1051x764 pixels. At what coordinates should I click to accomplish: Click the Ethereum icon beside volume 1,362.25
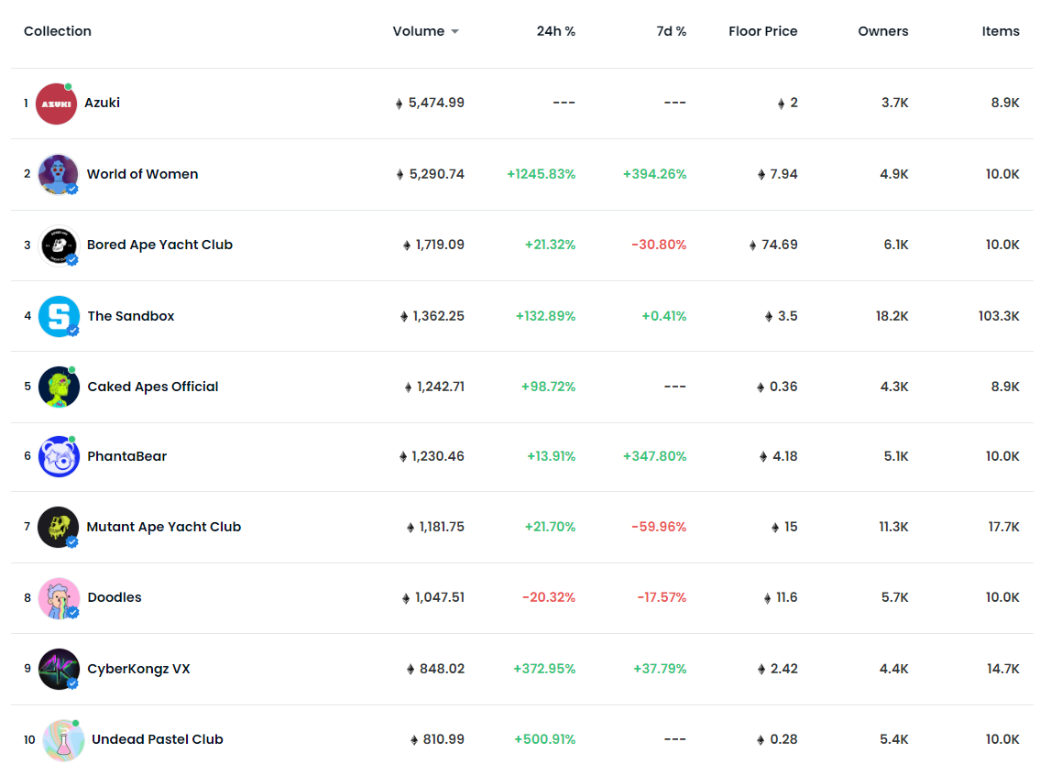[x=403, y=317]
